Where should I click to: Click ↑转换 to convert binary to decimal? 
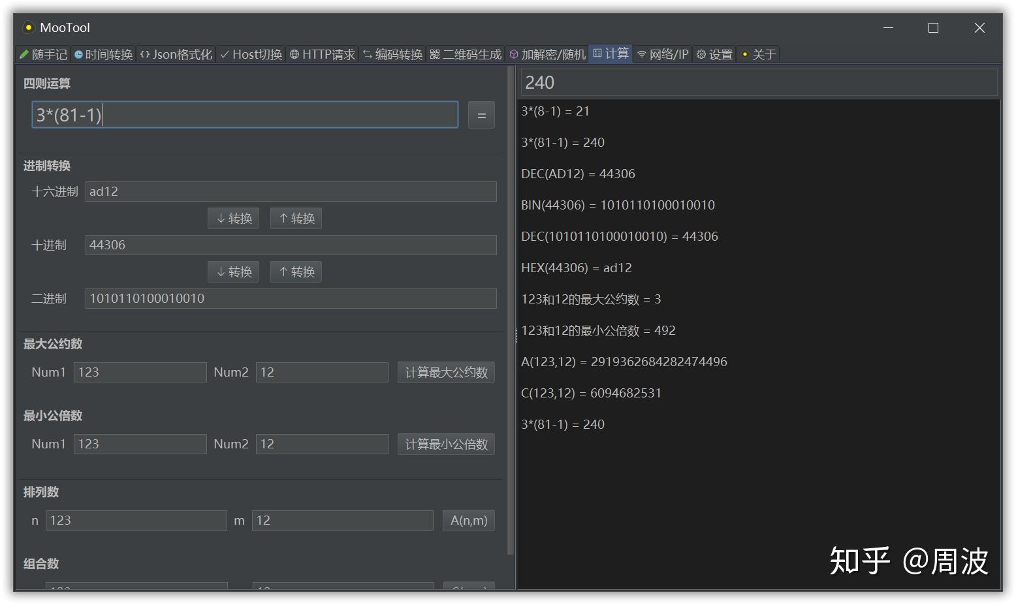tap(296, 271)
